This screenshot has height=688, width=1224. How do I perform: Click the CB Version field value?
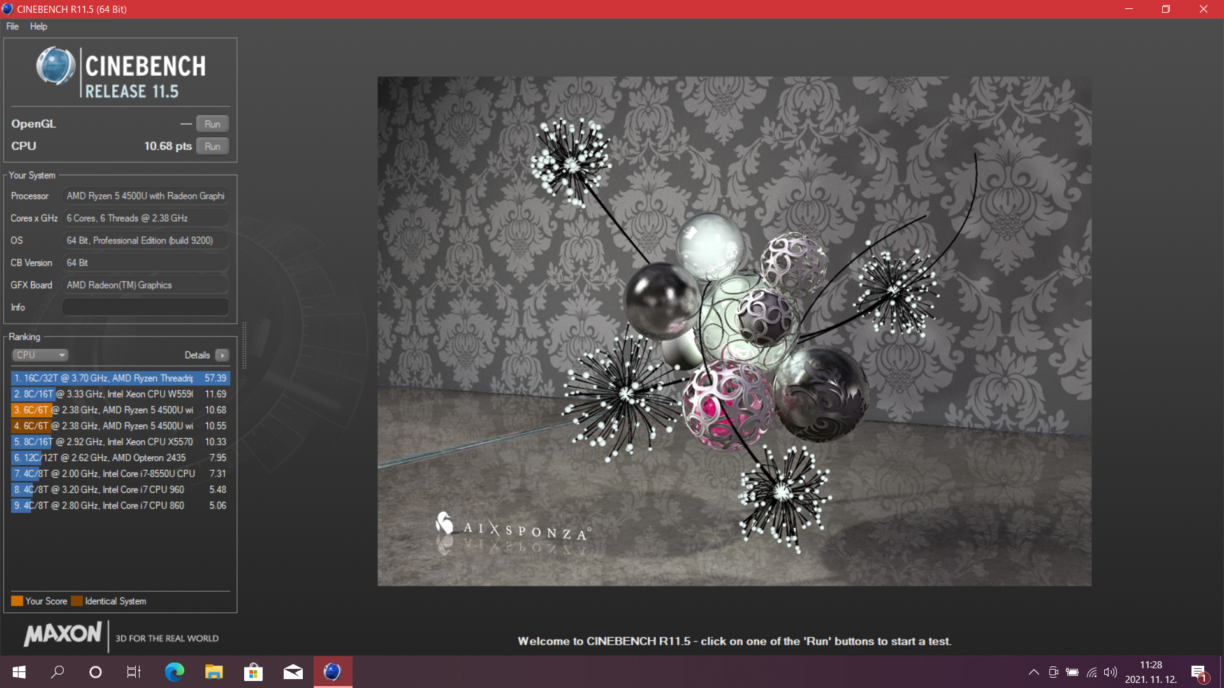145,262
